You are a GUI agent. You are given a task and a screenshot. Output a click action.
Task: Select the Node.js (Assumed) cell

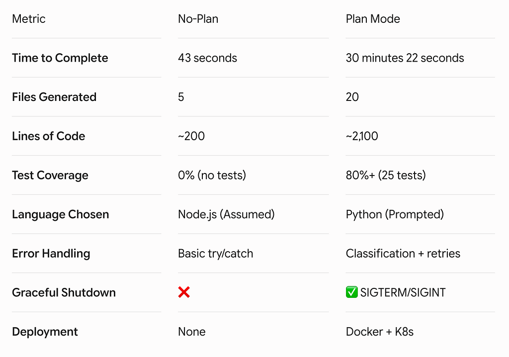226,214
